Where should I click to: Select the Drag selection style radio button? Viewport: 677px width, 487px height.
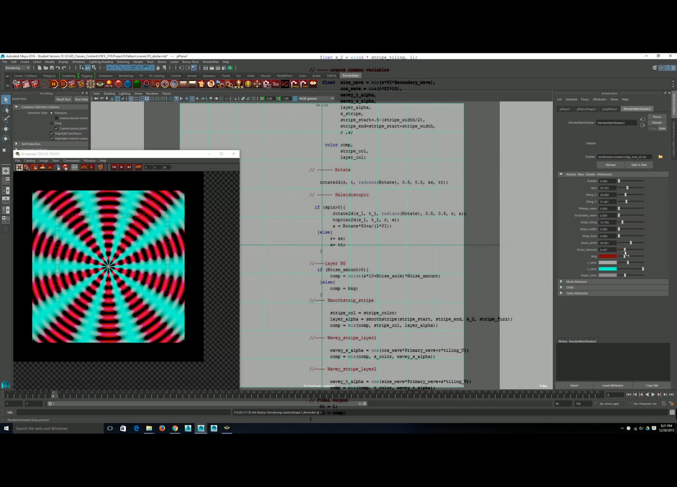point(52,123)
